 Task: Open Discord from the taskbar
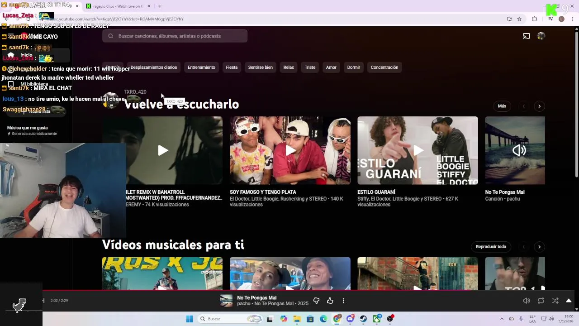point(350,319)
